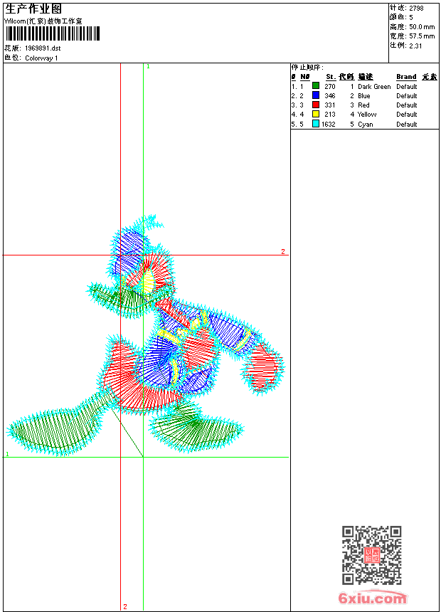The image size is (441, 612).
Task: Click stitch count 270 in Dark Green row
Action: coord(330,87)
